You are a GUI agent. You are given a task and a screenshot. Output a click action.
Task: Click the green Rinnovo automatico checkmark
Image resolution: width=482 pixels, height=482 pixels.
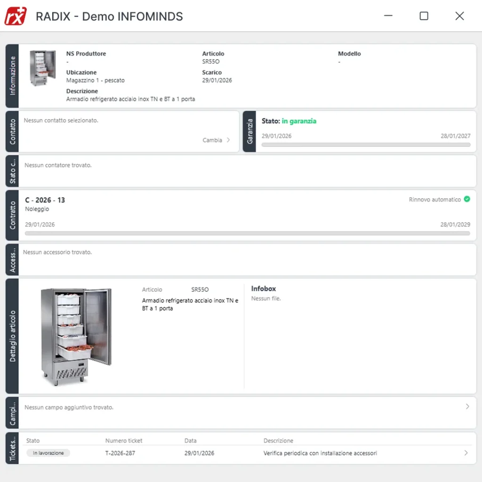click(x=467, y=199)
